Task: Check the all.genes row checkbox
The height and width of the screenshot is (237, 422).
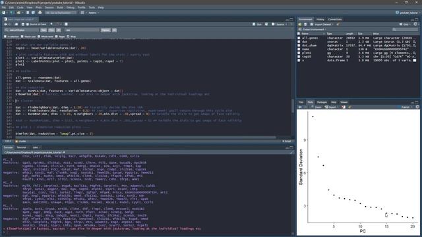Action: click(x=299, y=38)
